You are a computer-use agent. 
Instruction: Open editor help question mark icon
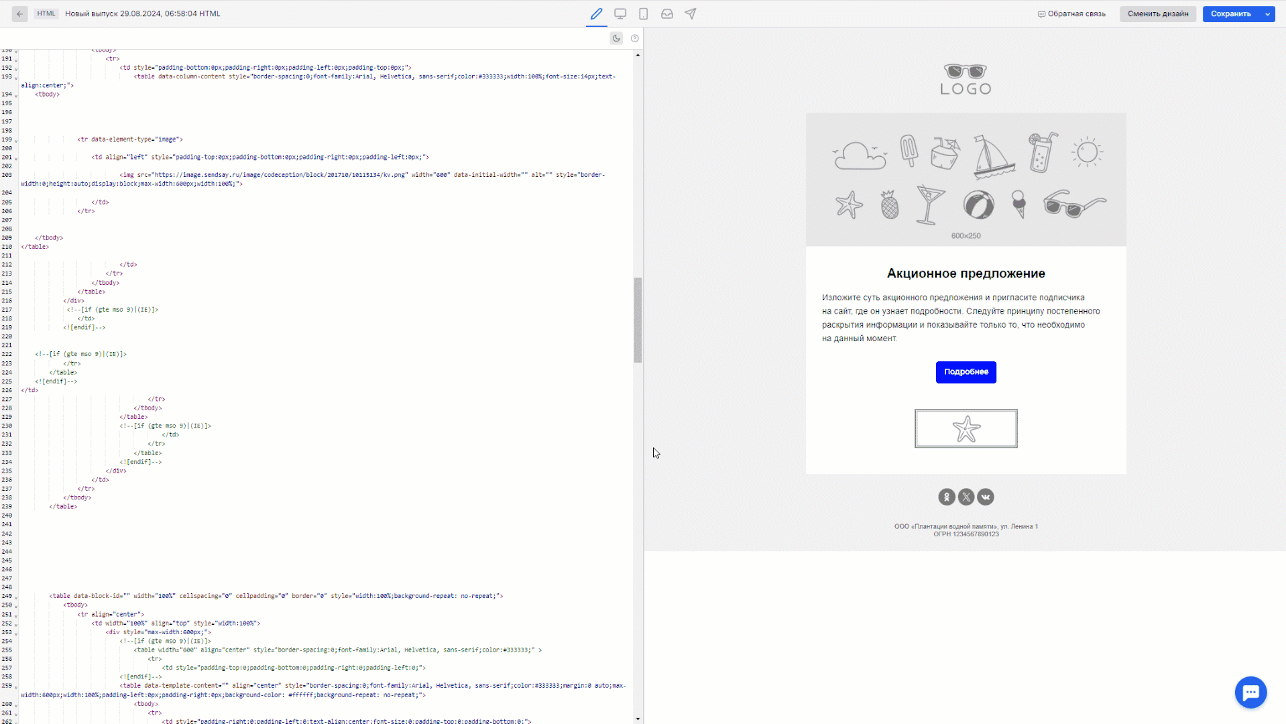coord(634,38)
